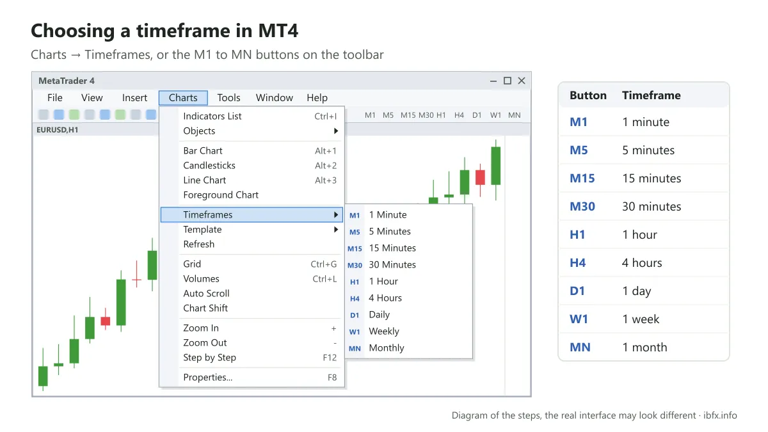The width and height of the screenshot is (768, 432).
Task: Minimize the MetaTrader 4 window
Action: [493, 81]
